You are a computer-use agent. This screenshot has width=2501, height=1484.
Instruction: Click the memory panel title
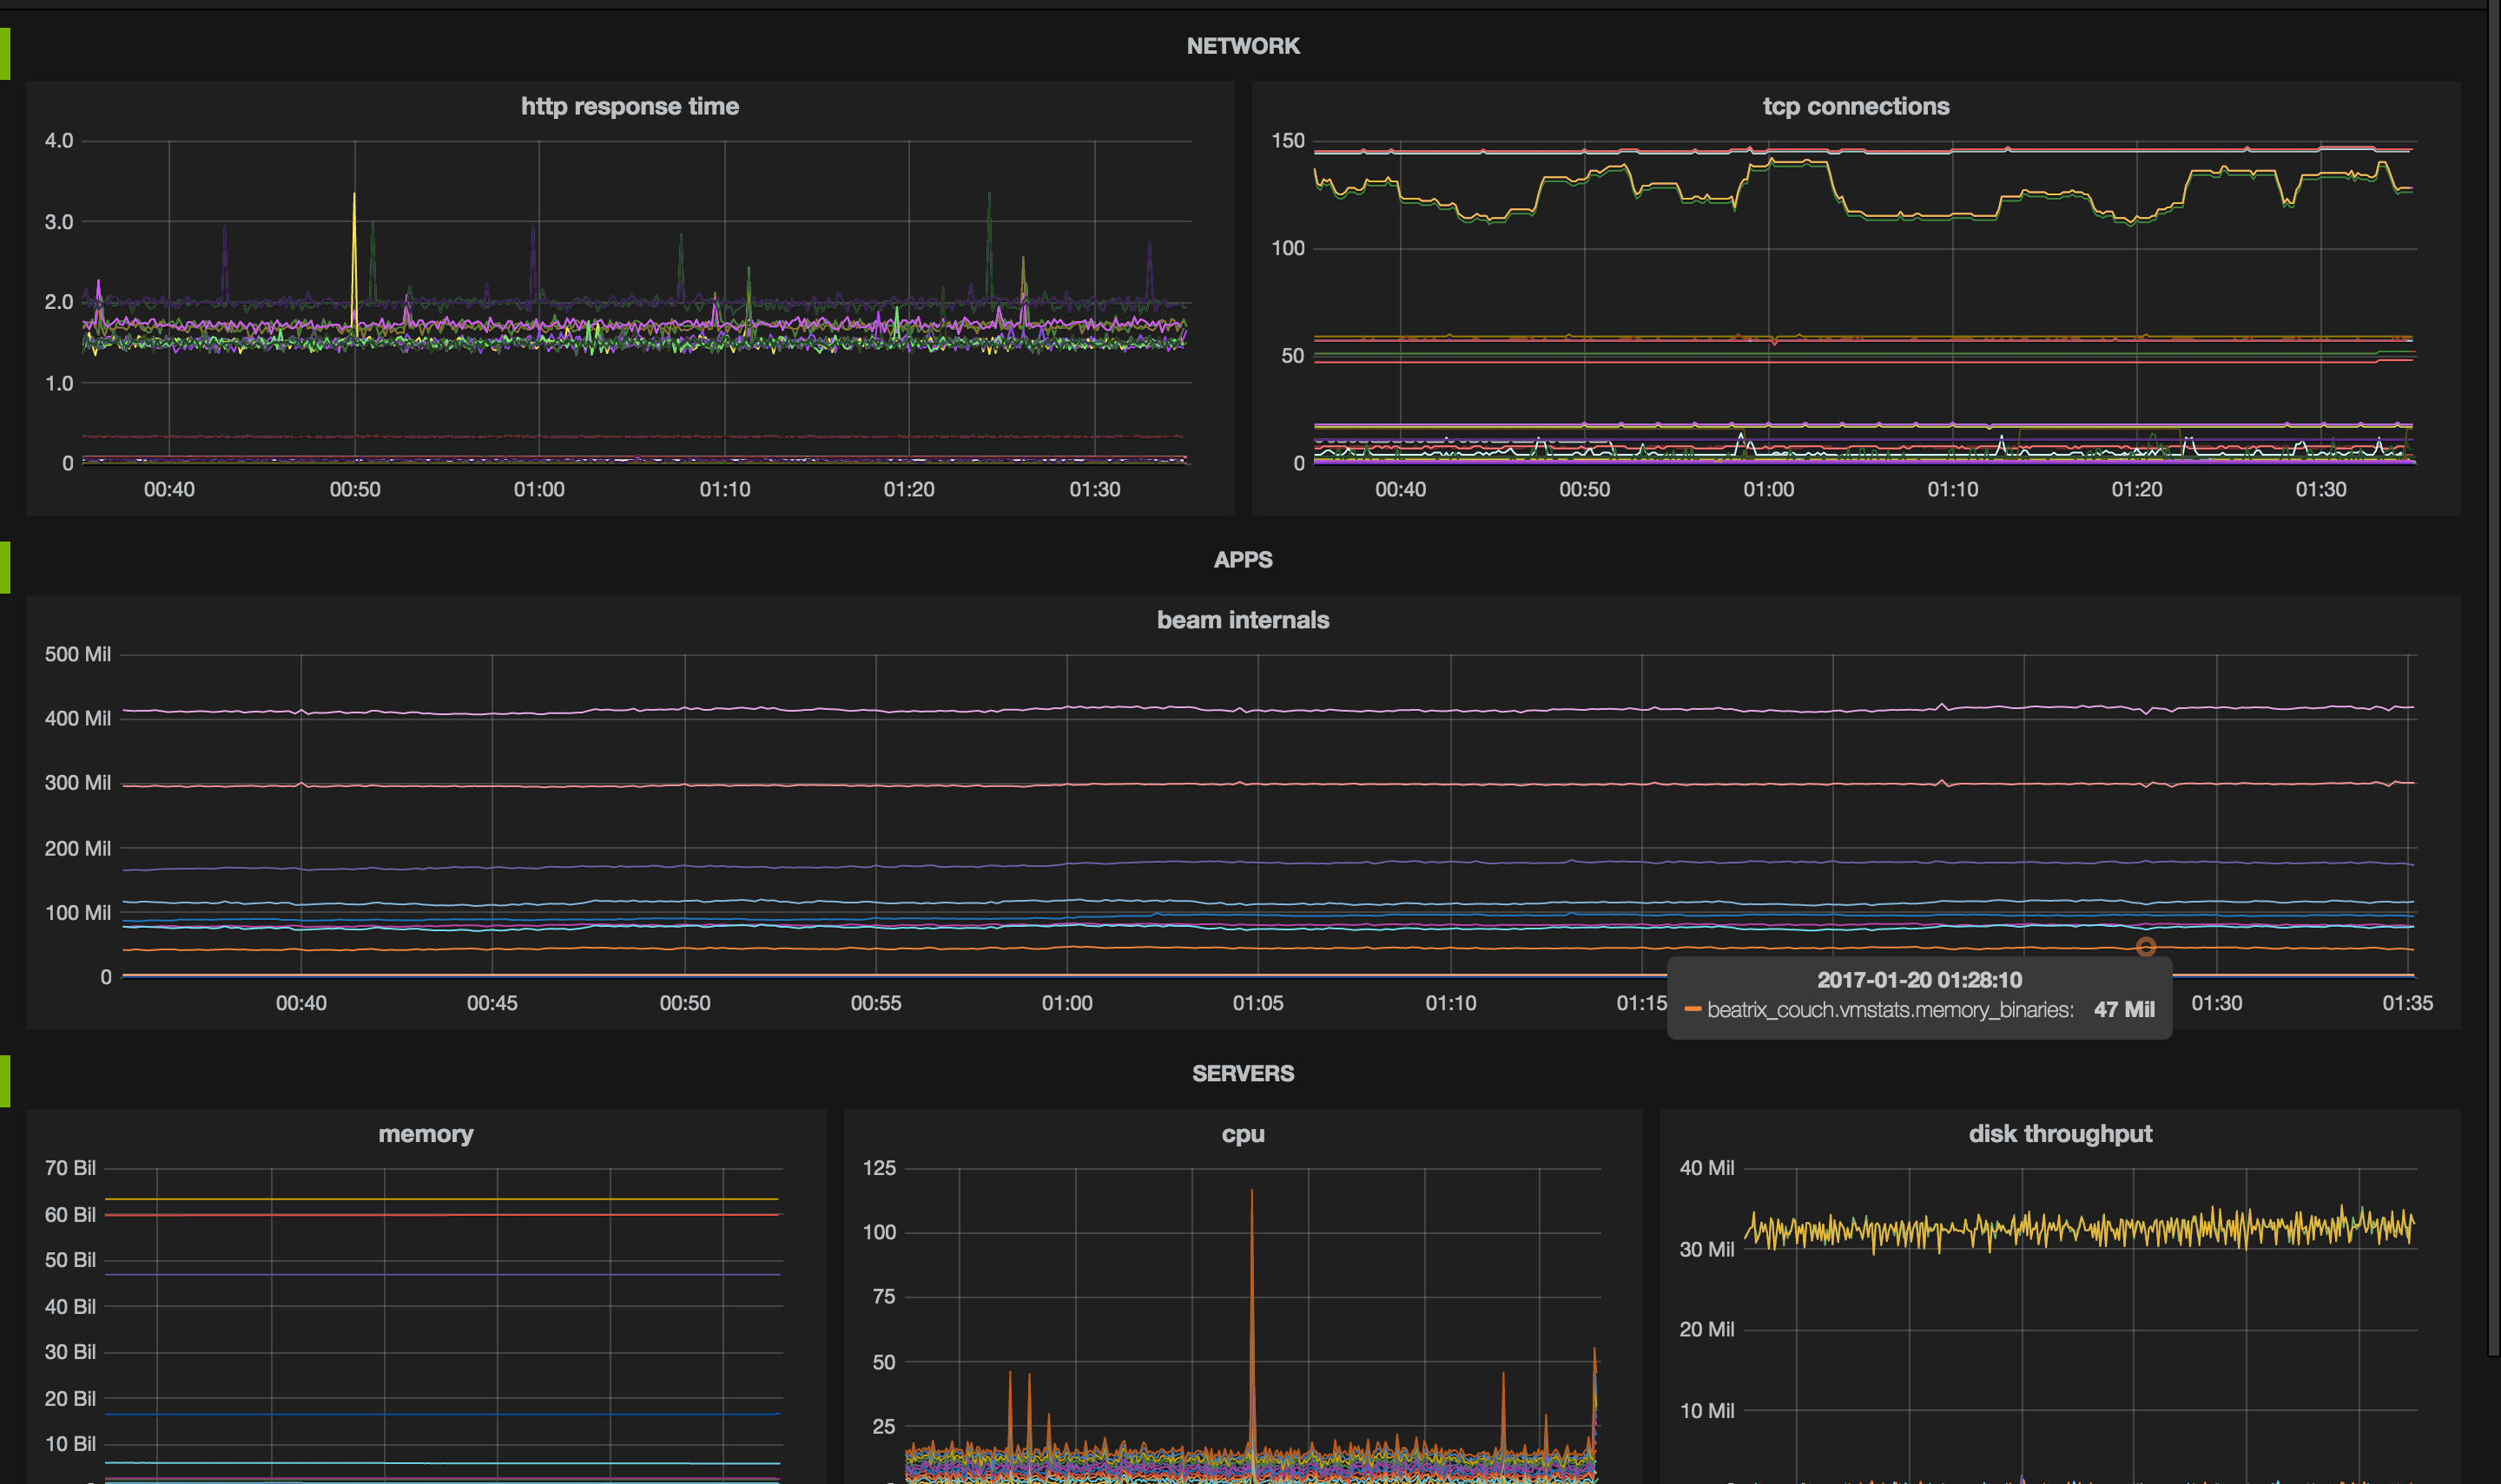pos(426,1134)
